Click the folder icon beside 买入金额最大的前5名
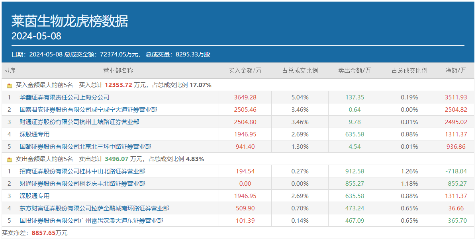The image size is (476, 241). point(10,86)
